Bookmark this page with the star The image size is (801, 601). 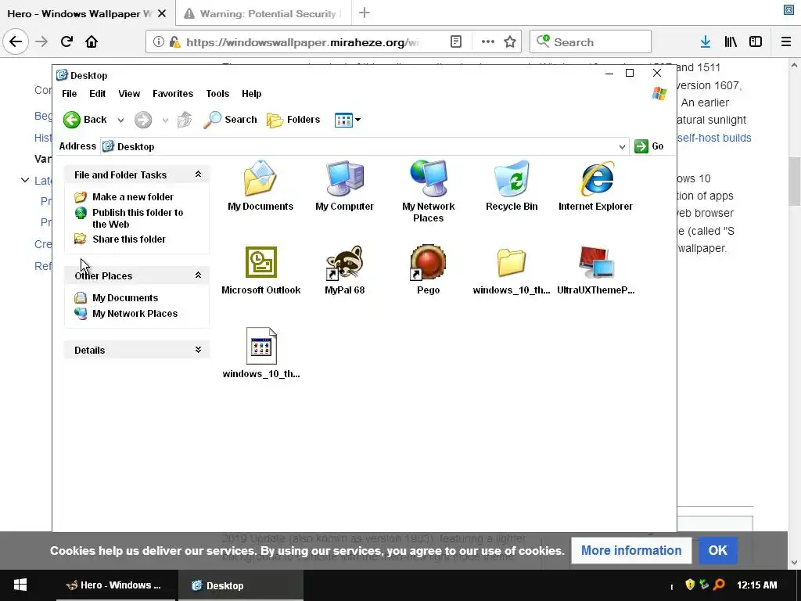(x=510, y=42)
